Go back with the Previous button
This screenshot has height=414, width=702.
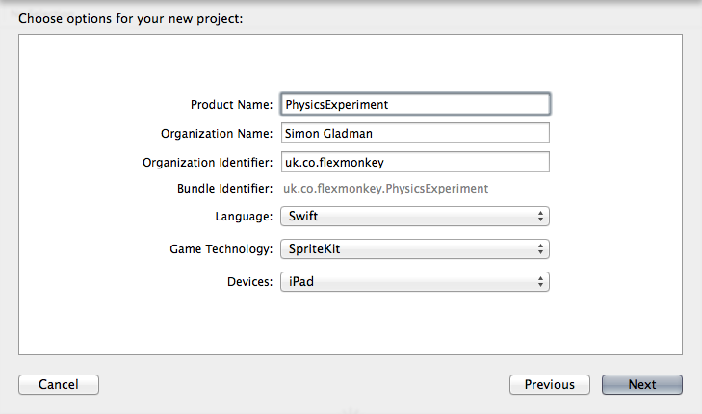point(549,384)
